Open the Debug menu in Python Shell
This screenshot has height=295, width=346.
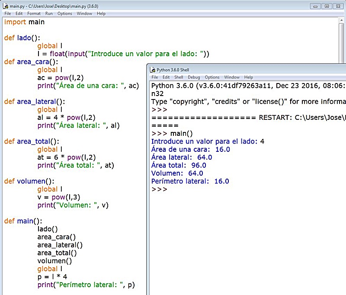point(194,77)
